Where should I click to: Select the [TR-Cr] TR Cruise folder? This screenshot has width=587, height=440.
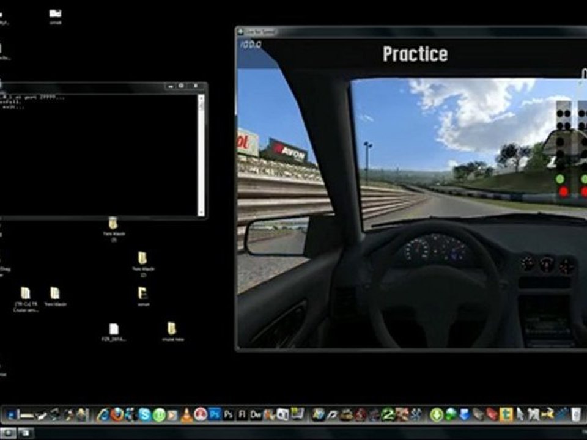click(x=26, y=299)
